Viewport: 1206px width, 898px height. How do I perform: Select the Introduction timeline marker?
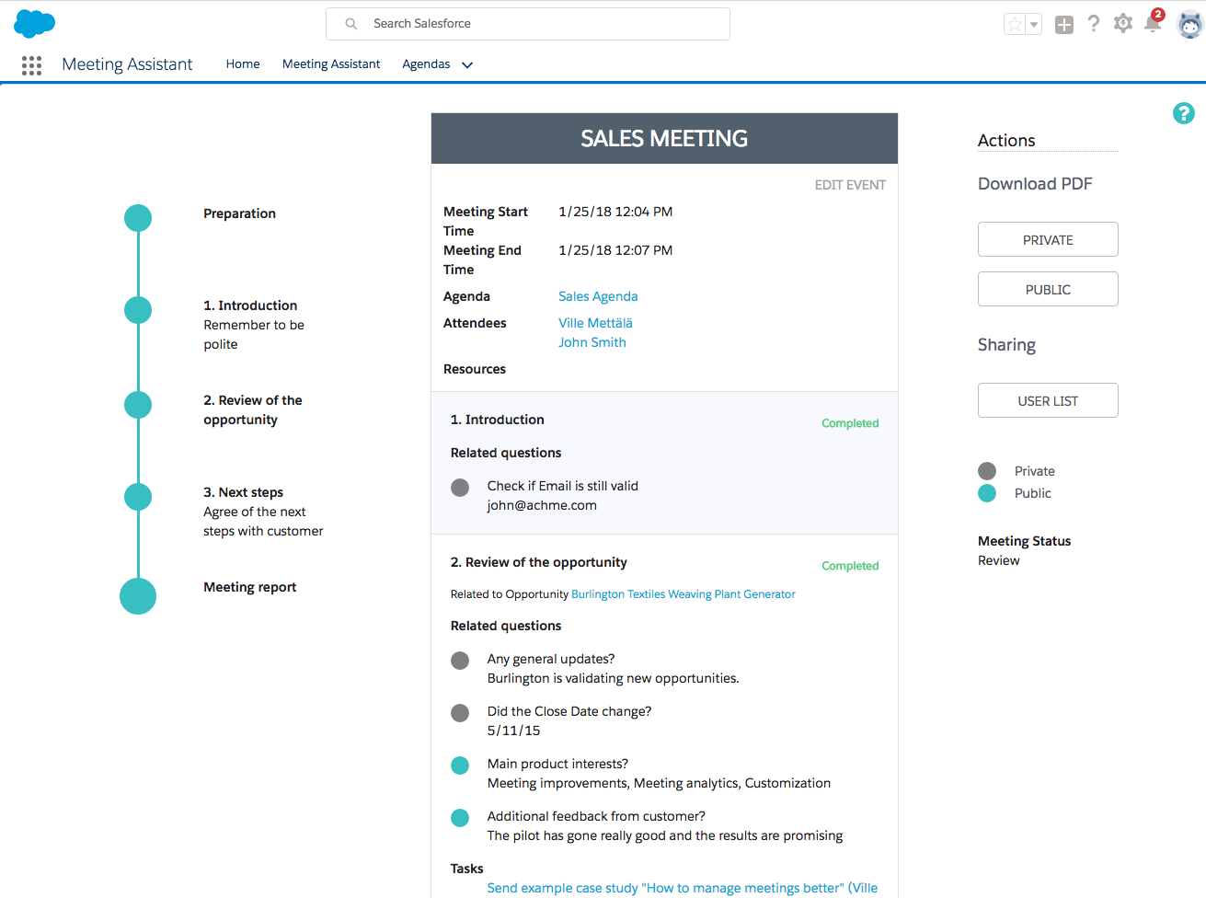pyautogui.click(x=138, y=310)
